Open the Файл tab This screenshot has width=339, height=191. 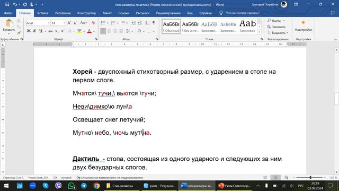[8, 13]
